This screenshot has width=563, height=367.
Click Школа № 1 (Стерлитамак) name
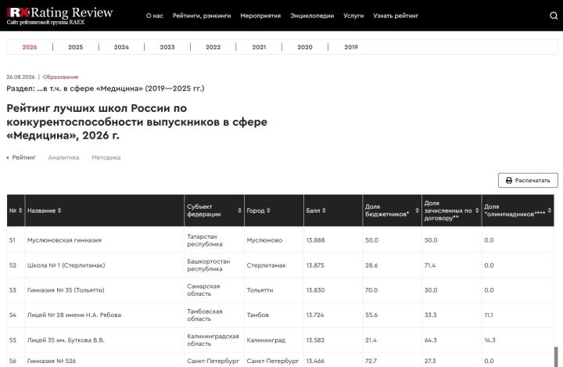66,265
